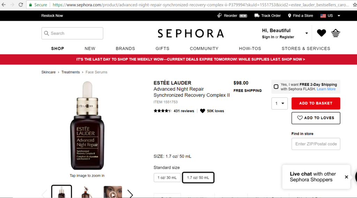Open the Learn More link
Viewport: 357px width, 198px height.
(326, 89)
